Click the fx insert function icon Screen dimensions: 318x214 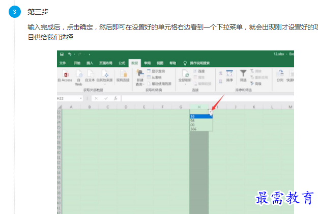pyautogui.click(x=115, y=98)
